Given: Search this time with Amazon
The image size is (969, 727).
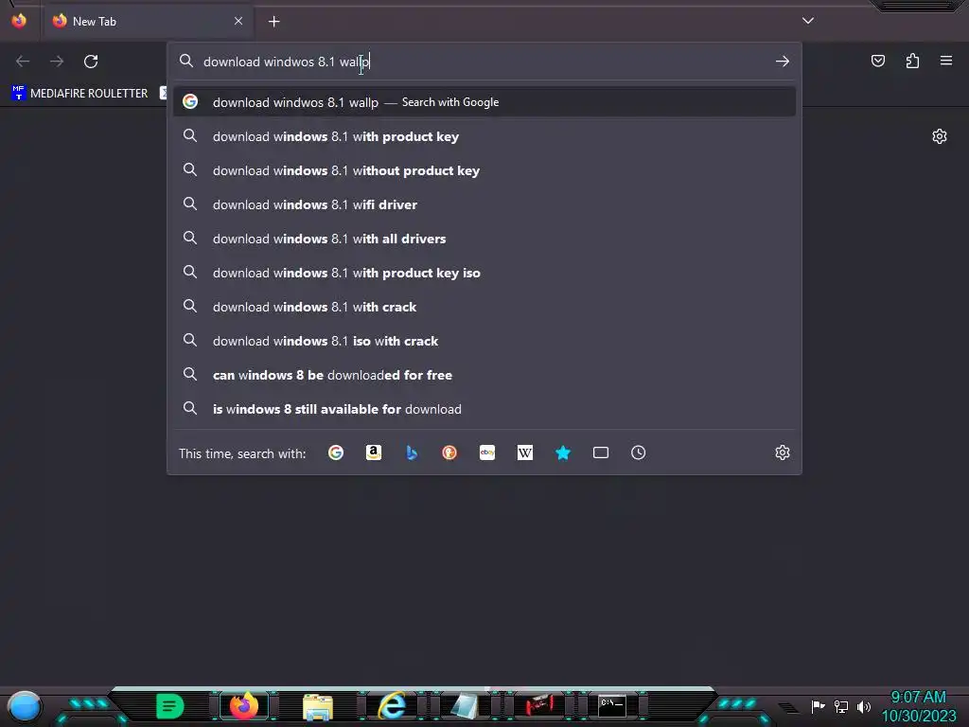Looking at the screenshot, I should coord(373,452).
